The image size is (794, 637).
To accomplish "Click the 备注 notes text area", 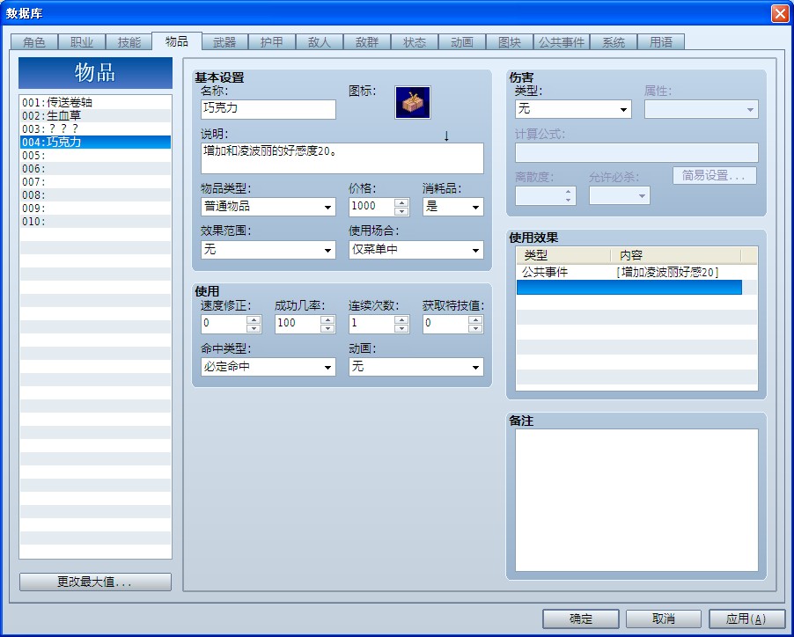I will tap(636, 501).
